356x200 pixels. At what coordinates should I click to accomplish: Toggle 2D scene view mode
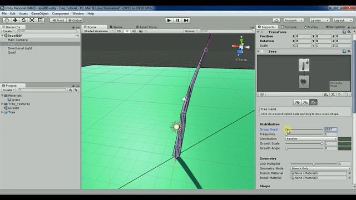(118, 31)
